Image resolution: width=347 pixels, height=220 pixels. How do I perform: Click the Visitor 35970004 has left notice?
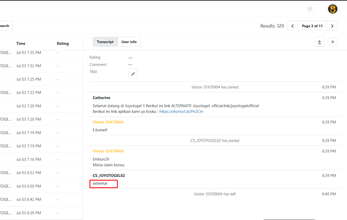click(x=215, y=194)
